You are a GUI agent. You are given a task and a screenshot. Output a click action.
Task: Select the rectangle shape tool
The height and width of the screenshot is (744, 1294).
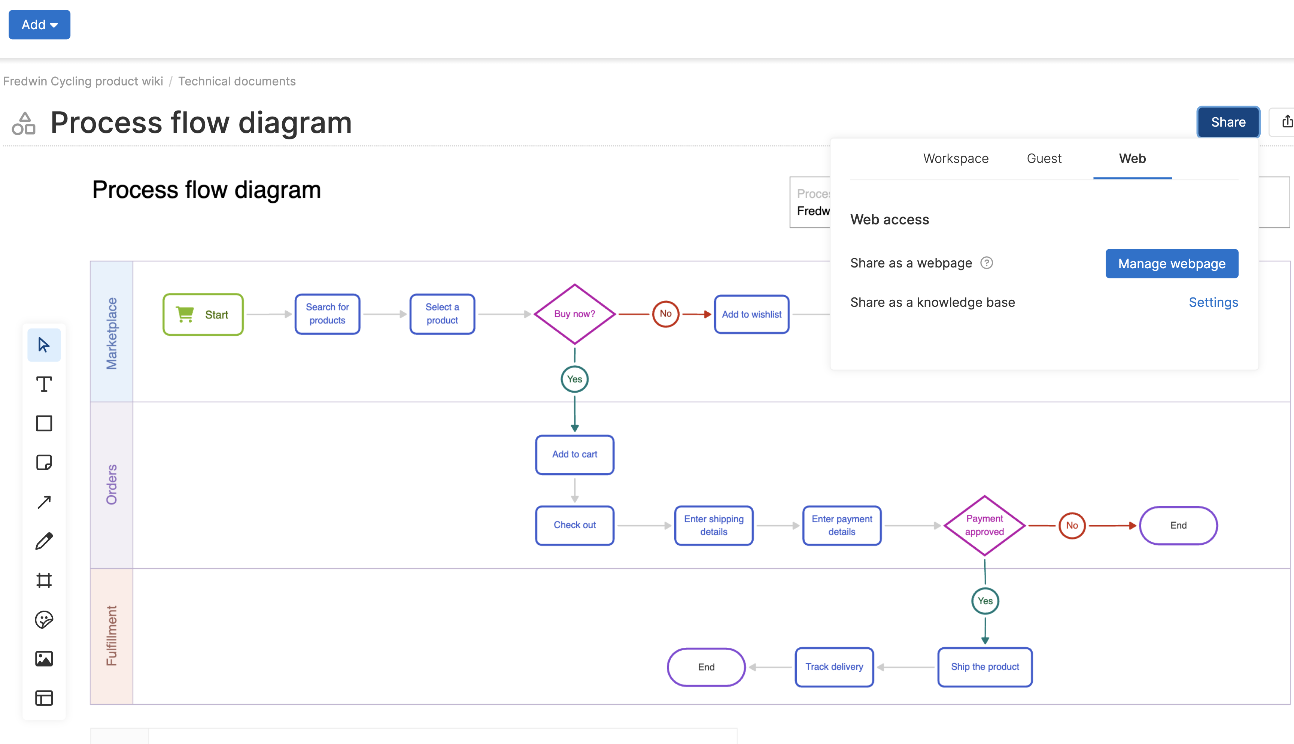click(44, 423)
